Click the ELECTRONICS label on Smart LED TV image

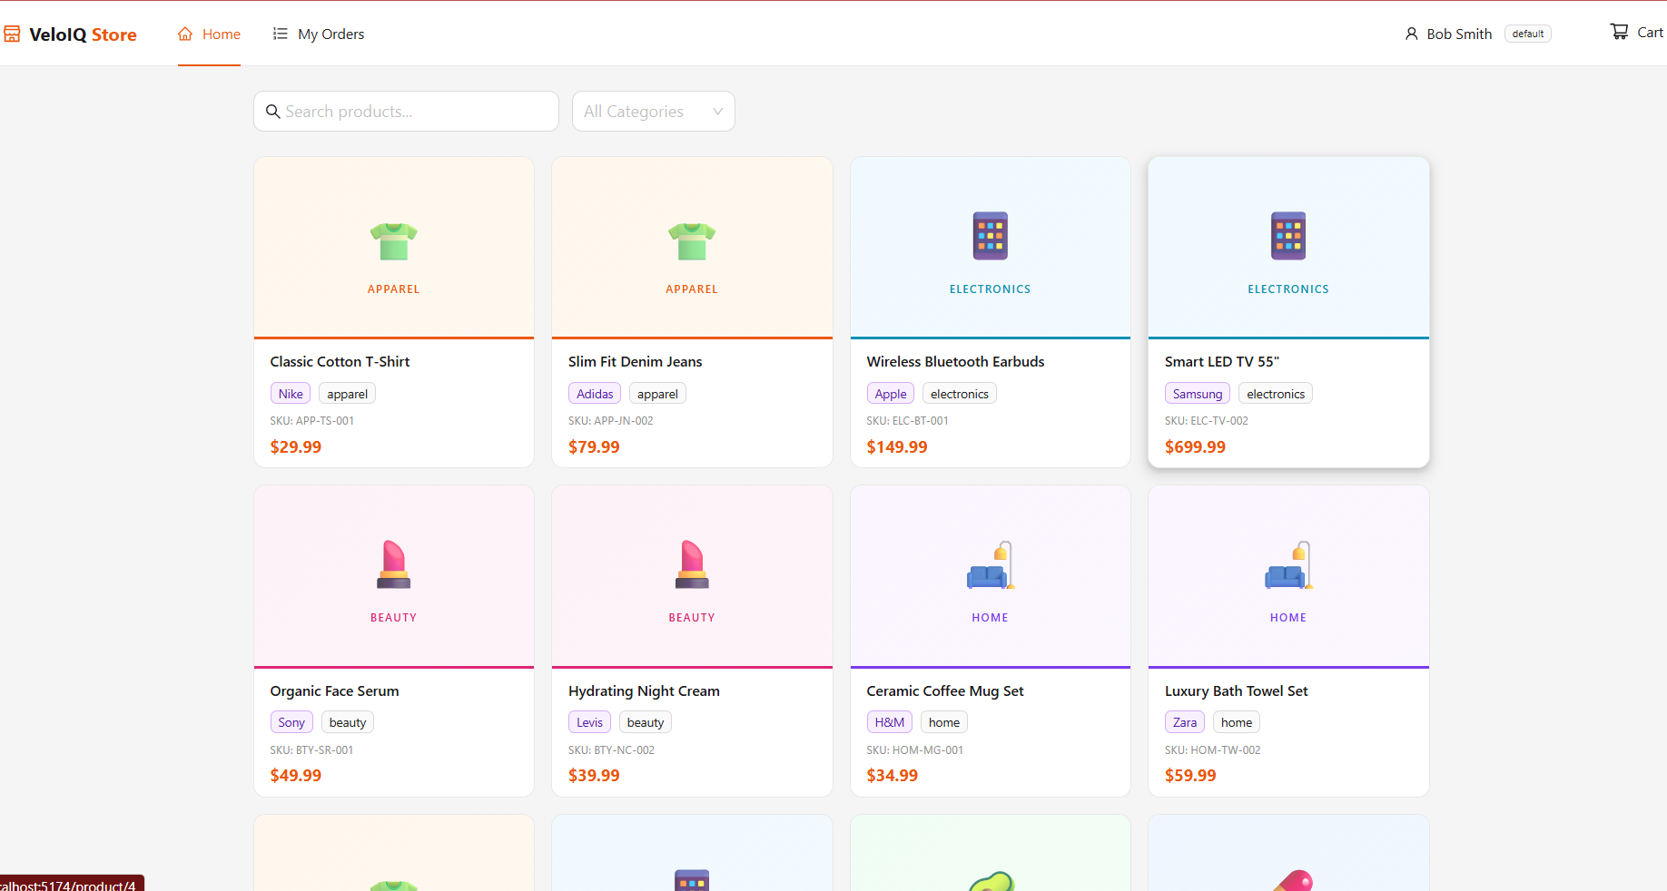(1288, 289)
